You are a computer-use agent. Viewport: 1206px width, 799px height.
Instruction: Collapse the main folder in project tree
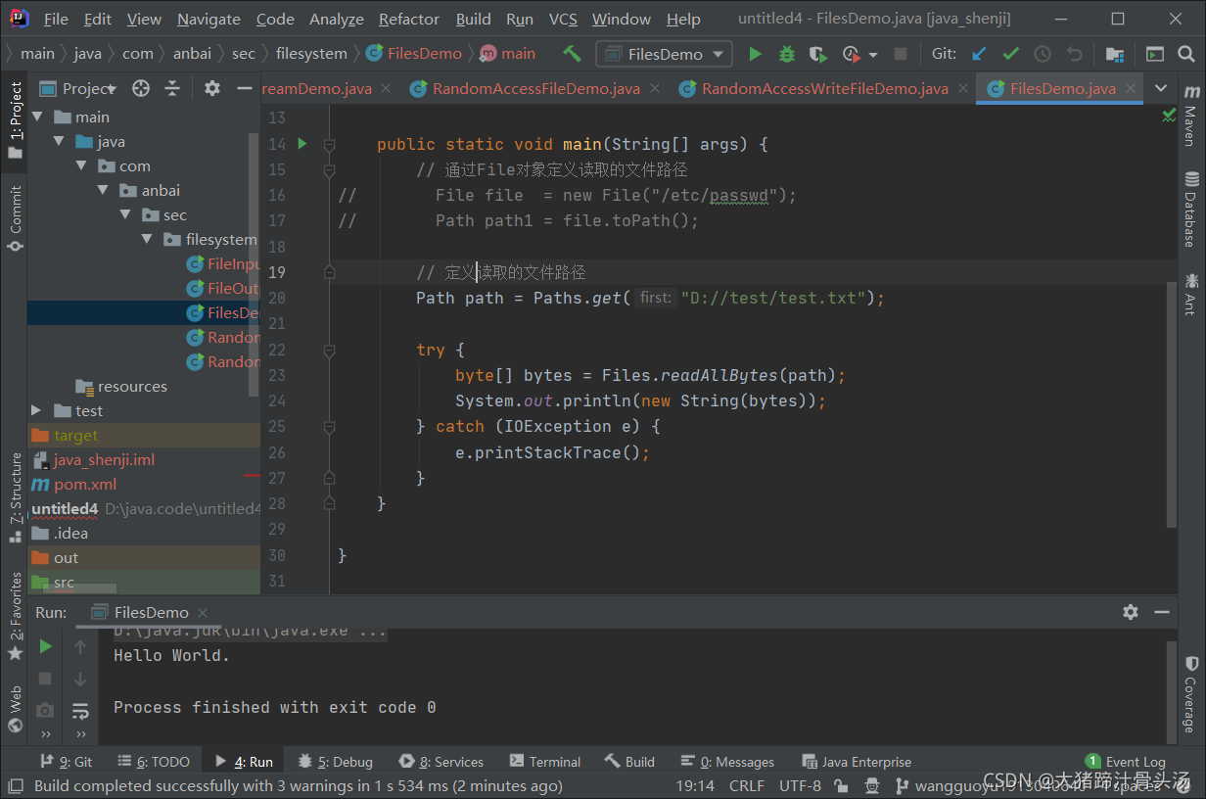pyautogui.click(x=37, y=117)
